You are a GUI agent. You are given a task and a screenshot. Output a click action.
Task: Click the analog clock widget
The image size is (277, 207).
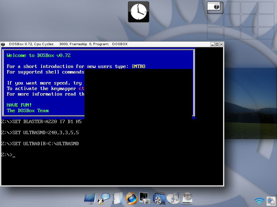tap(138, 12)
